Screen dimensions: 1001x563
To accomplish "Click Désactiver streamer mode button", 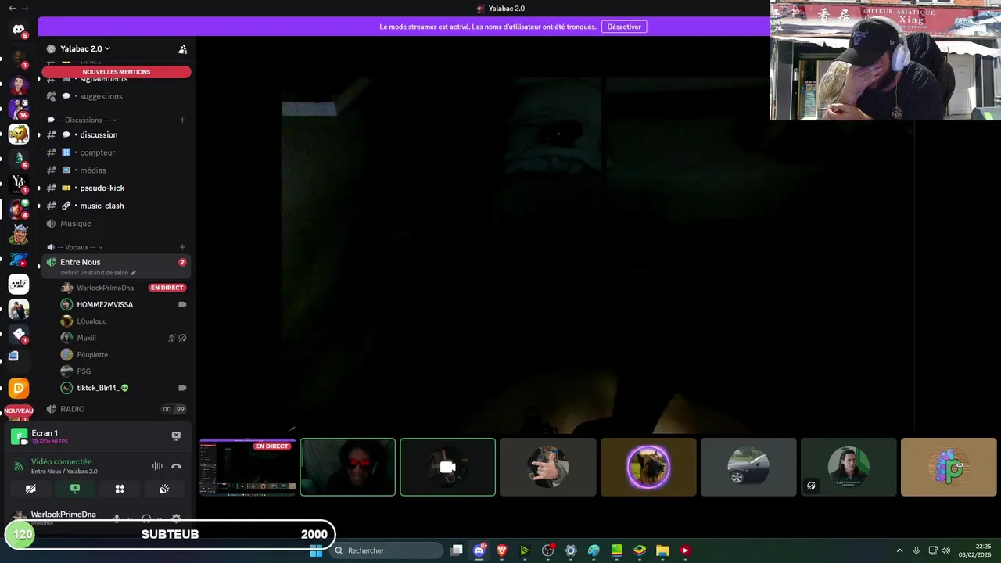I will [x=624, y=27].
